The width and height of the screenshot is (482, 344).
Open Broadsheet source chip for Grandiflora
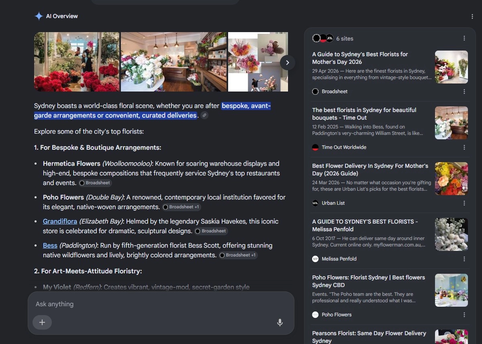tap(211, 231)
